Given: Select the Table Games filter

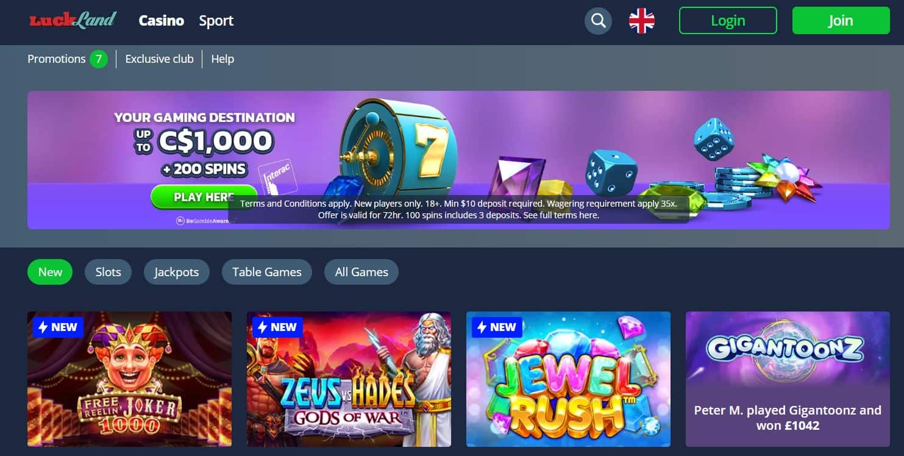Looking at the screenshot, I should (x=267, y=272).
